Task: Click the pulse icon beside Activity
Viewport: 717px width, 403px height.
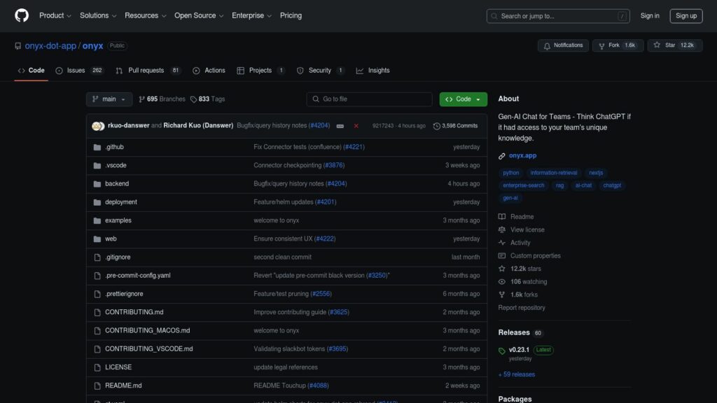Action: 501,243
